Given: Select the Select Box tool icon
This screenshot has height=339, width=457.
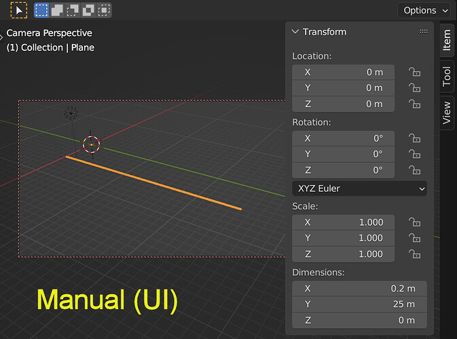Looking at the screenshot, I should click(18, 10).
